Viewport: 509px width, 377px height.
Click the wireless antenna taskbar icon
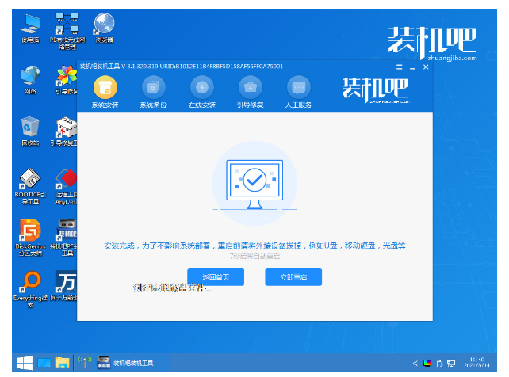pyautogui.click(x=85, y=363)
